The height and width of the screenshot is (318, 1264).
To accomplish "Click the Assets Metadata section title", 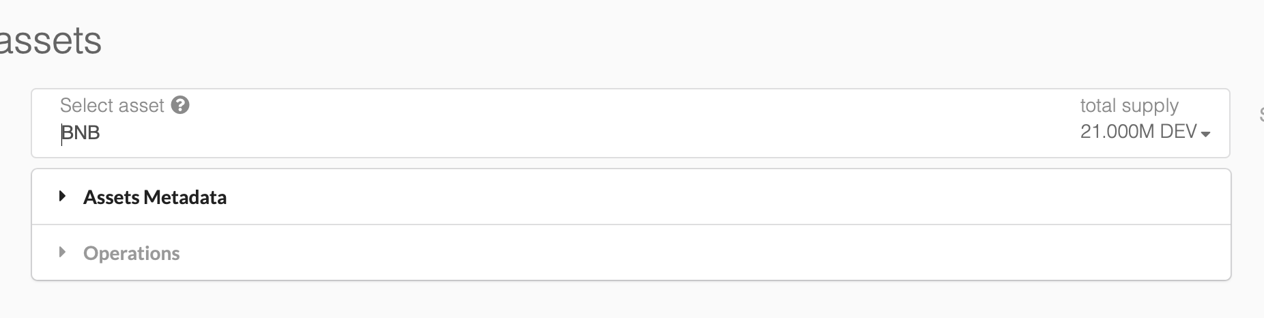I will (155, 197).
